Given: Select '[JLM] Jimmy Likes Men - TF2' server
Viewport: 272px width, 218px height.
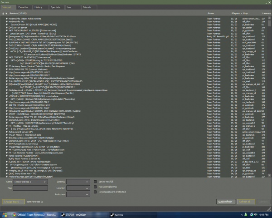Looking at the screenshot, I should click(135, 173).
